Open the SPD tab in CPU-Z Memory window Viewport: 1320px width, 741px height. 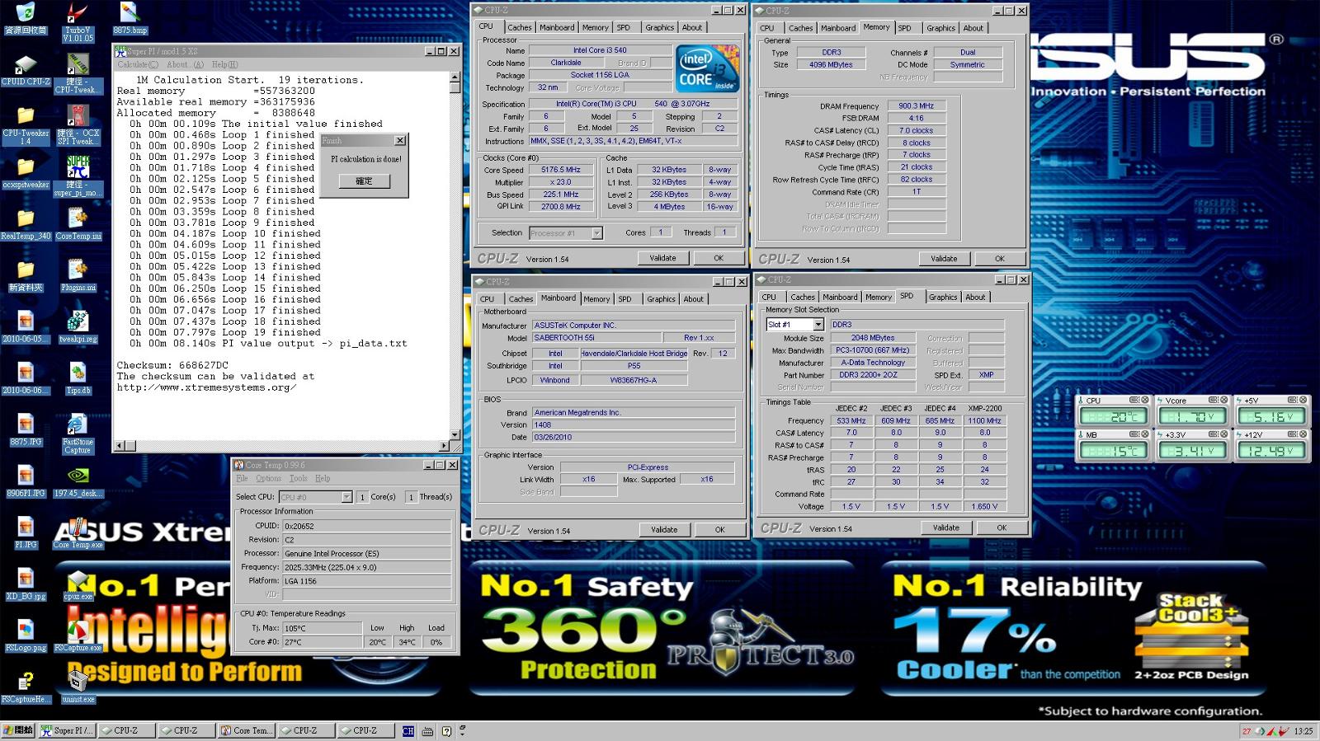[905, 28]
